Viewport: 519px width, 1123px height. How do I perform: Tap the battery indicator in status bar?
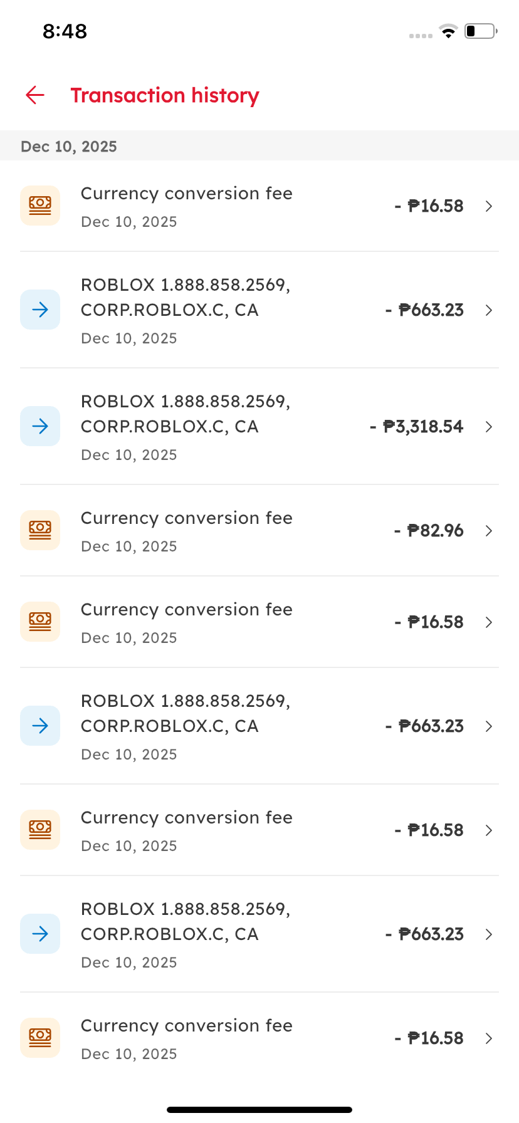(480, 31)
